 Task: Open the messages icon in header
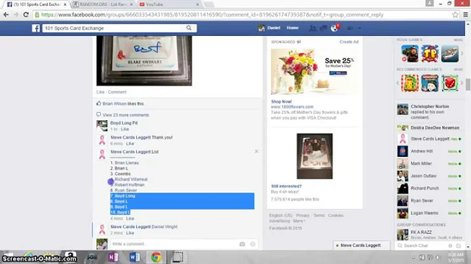point(323,28)
